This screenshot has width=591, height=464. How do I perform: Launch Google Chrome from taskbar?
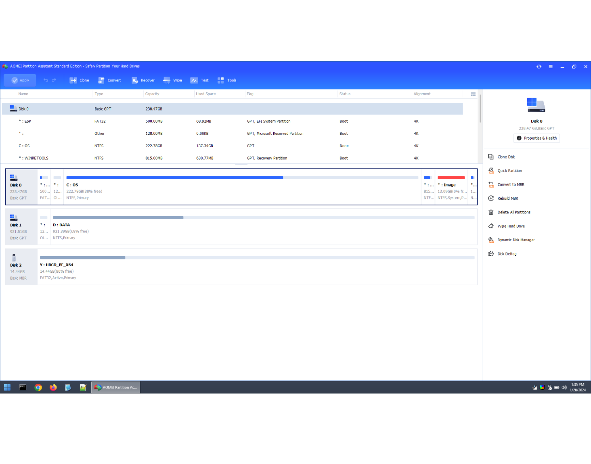[38, 387]
